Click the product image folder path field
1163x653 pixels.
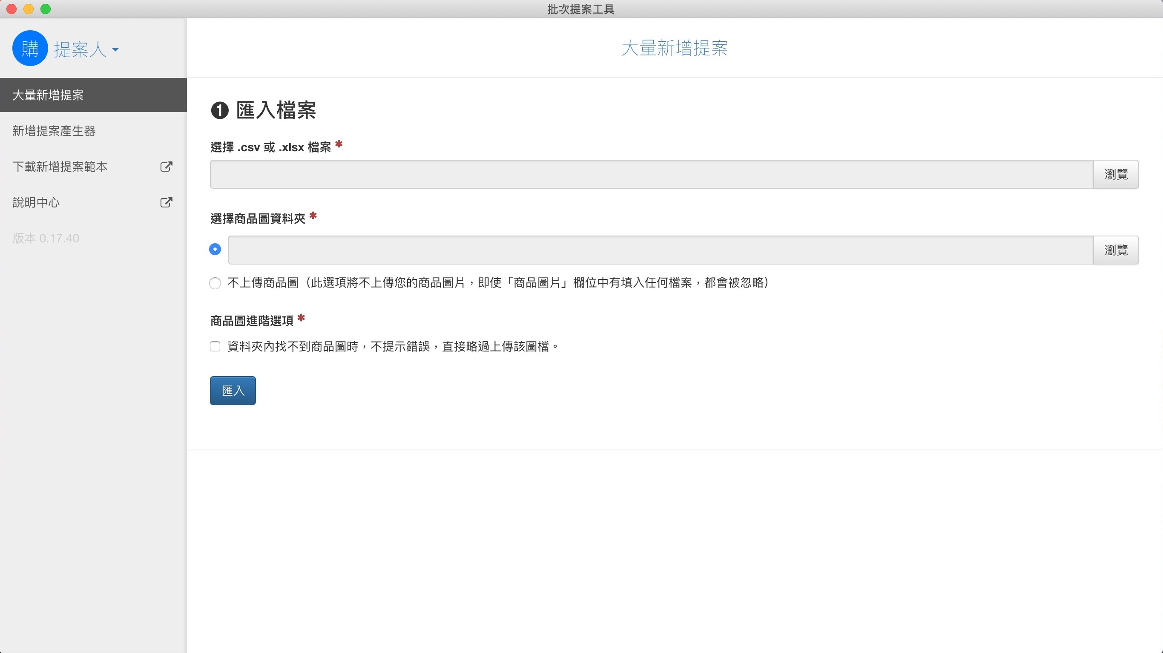coord(660,250)
